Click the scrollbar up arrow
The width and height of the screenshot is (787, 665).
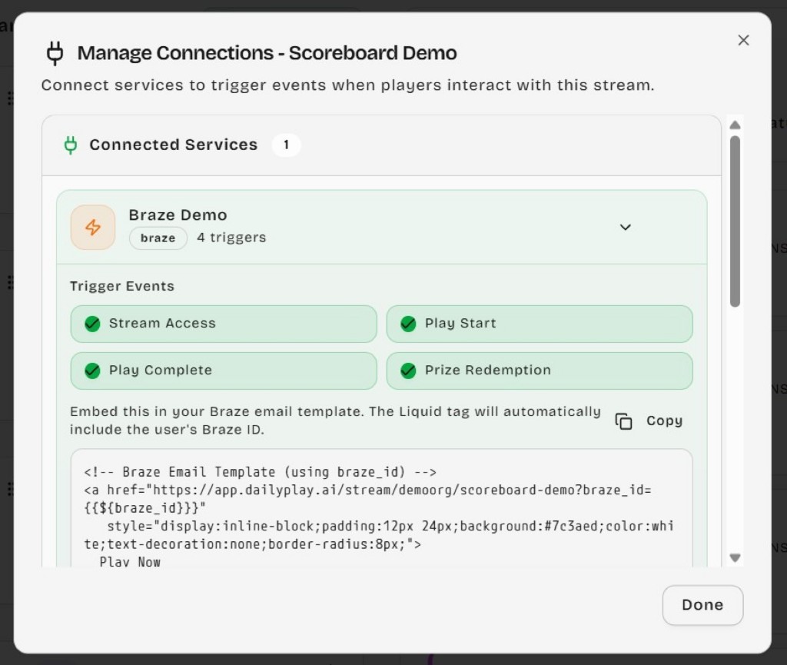(735, 125)
